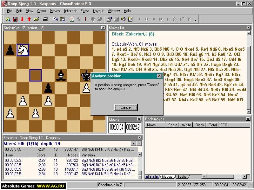Click the properties sheet icon in toolbar
Screen dimensions: 254x190
(109, 19)
